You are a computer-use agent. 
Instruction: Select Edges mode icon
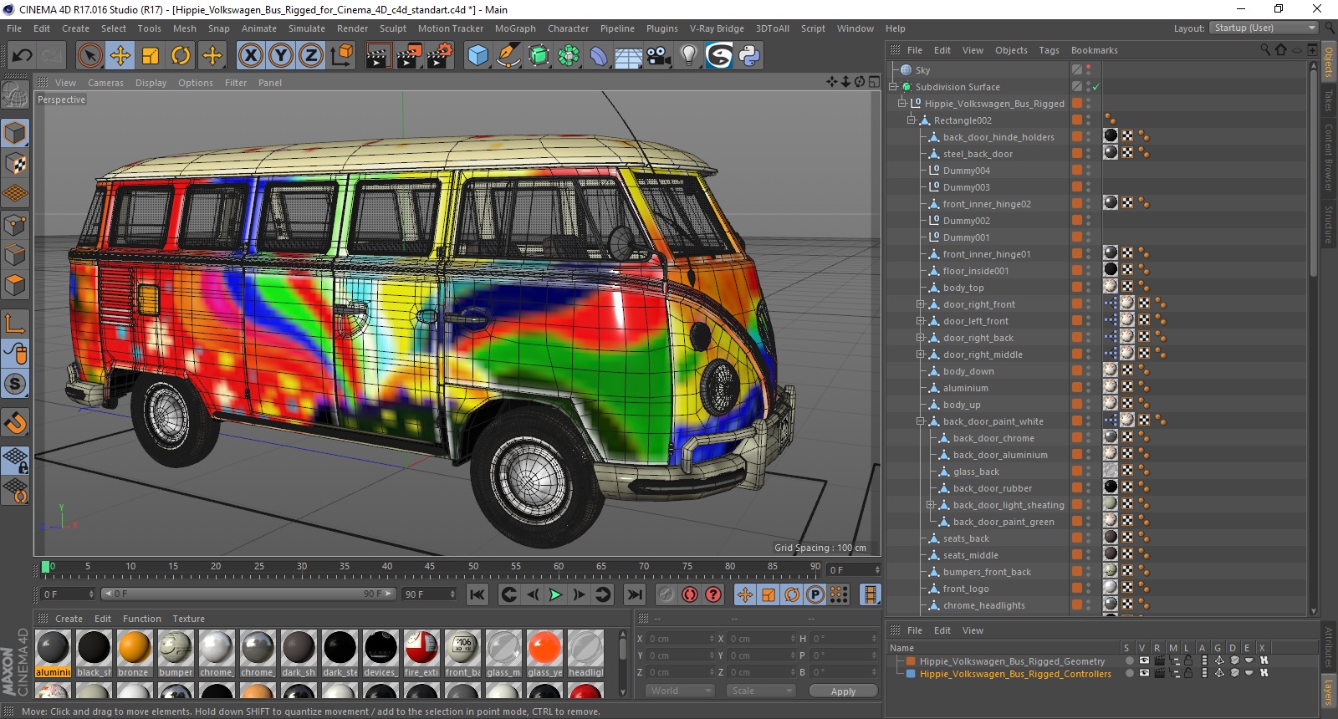tap(15, 254)
